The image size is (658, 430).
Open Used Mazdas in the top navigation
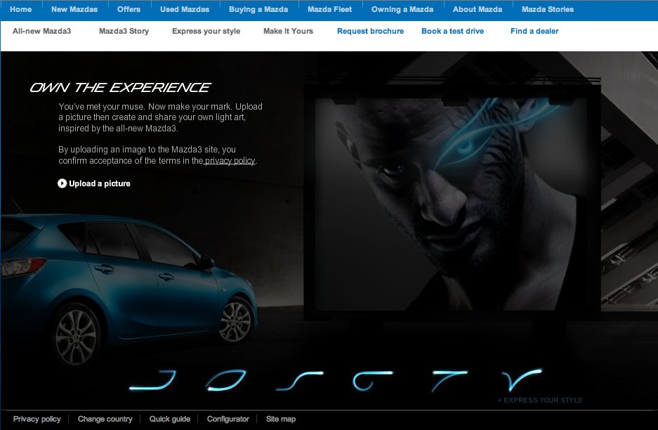tap(185, 9)
